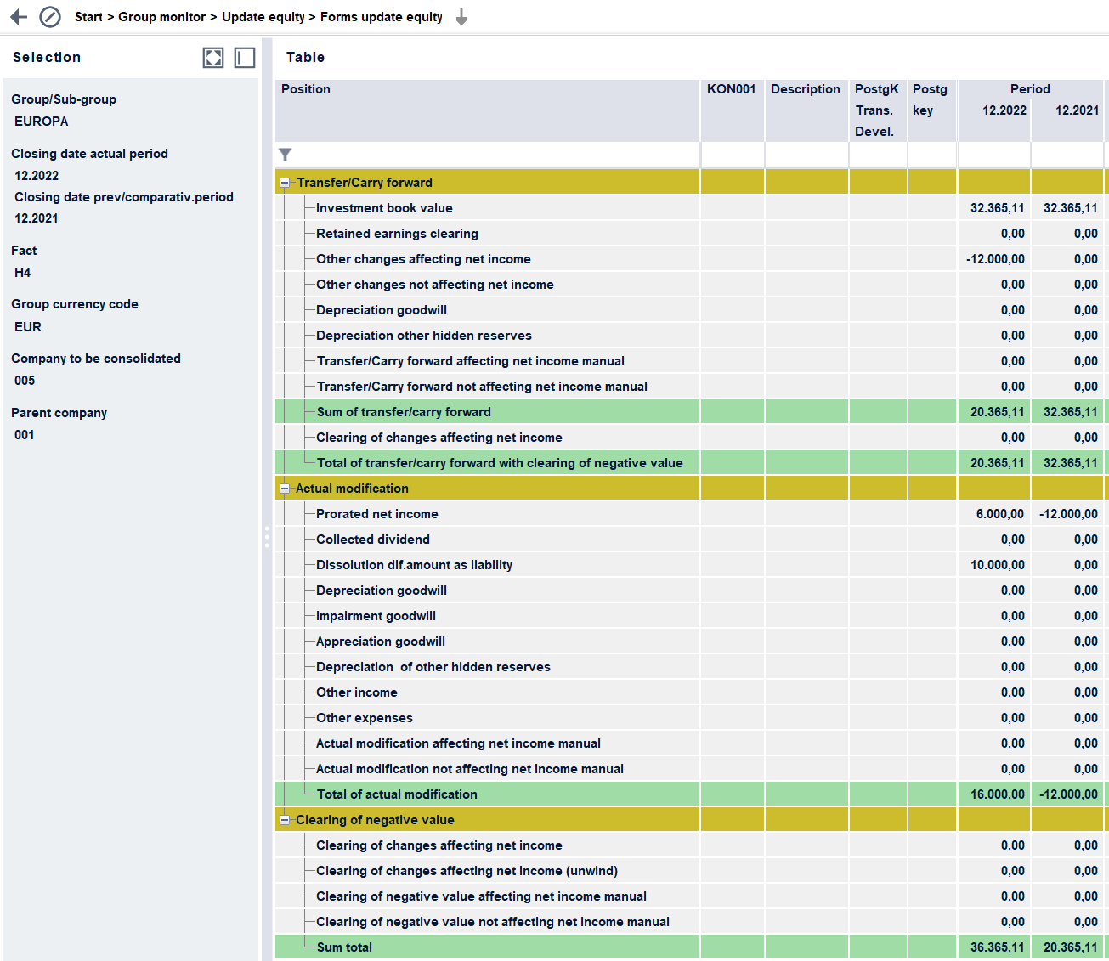Click the 6.000,00 prorated net income value

[x=1000, y=514]
